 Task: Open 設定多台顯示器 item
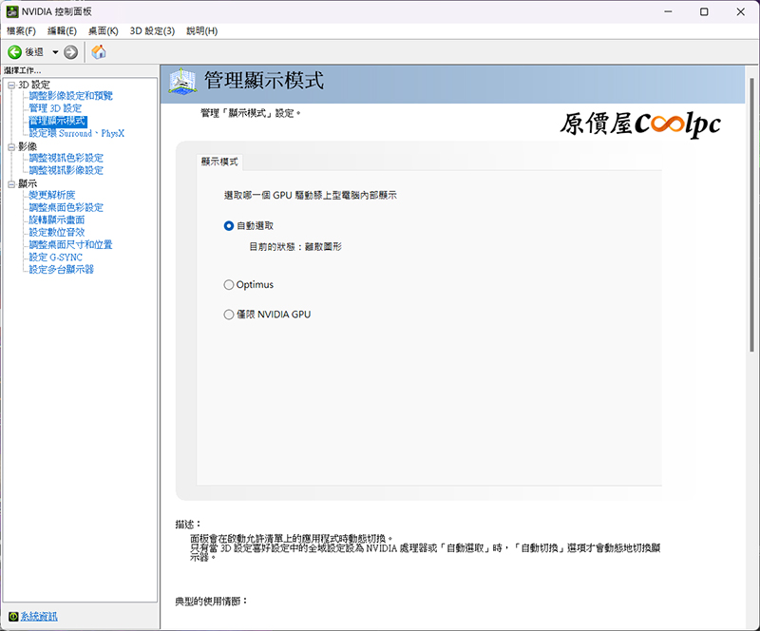pos(62,270)
